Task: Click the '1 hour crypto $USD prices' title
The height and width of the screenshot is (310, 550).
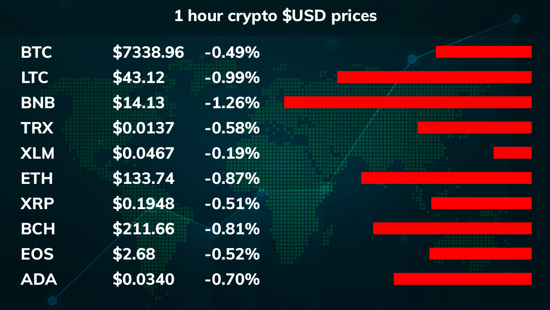Action: coord(275,17)
